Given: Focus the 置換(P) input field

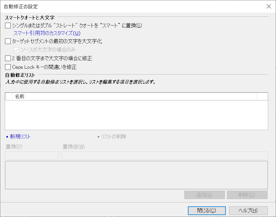Looking at the screenshot, I should [32, 156].
